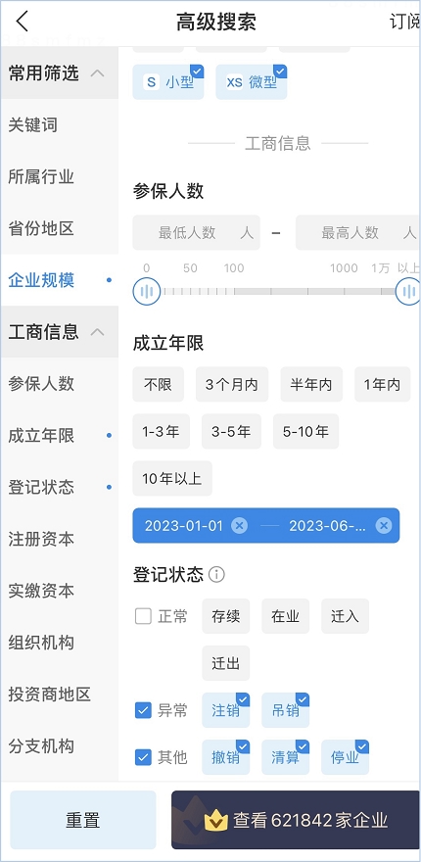Jump to 所属行业 in the sidebar
The height and width of the screenshot is (862, 421).
[41, 177]
